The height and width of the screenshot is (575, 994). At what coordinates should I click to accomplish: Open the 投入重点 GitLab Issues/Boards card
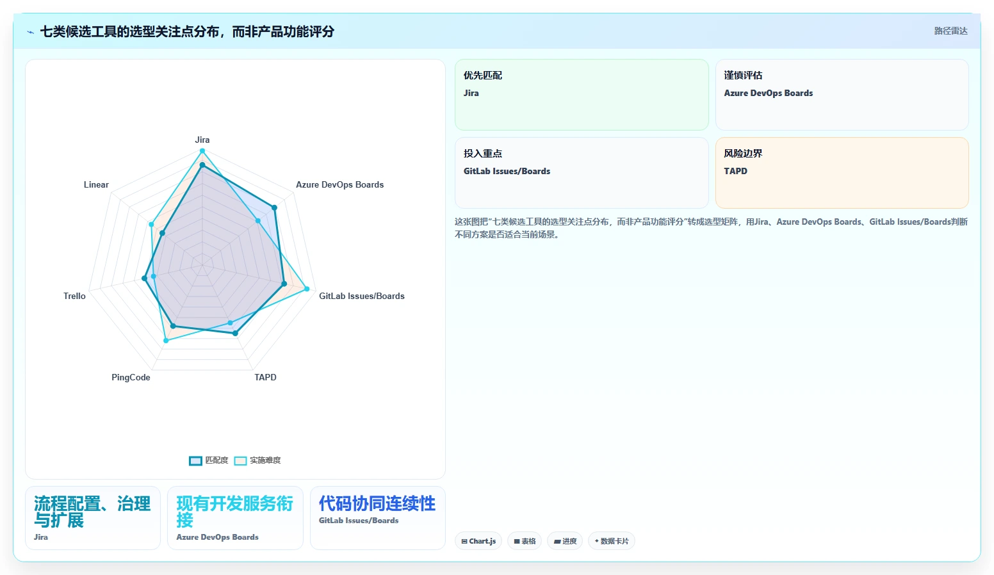pos(582,173)
